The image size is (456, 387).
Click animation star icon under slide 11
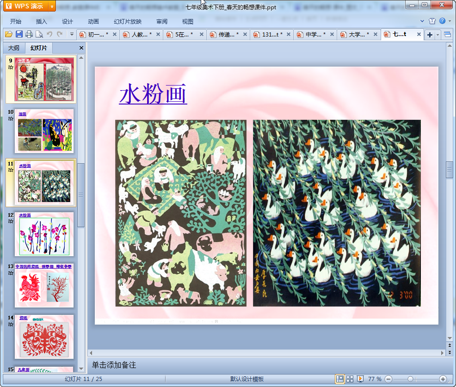tap(11, 170)
